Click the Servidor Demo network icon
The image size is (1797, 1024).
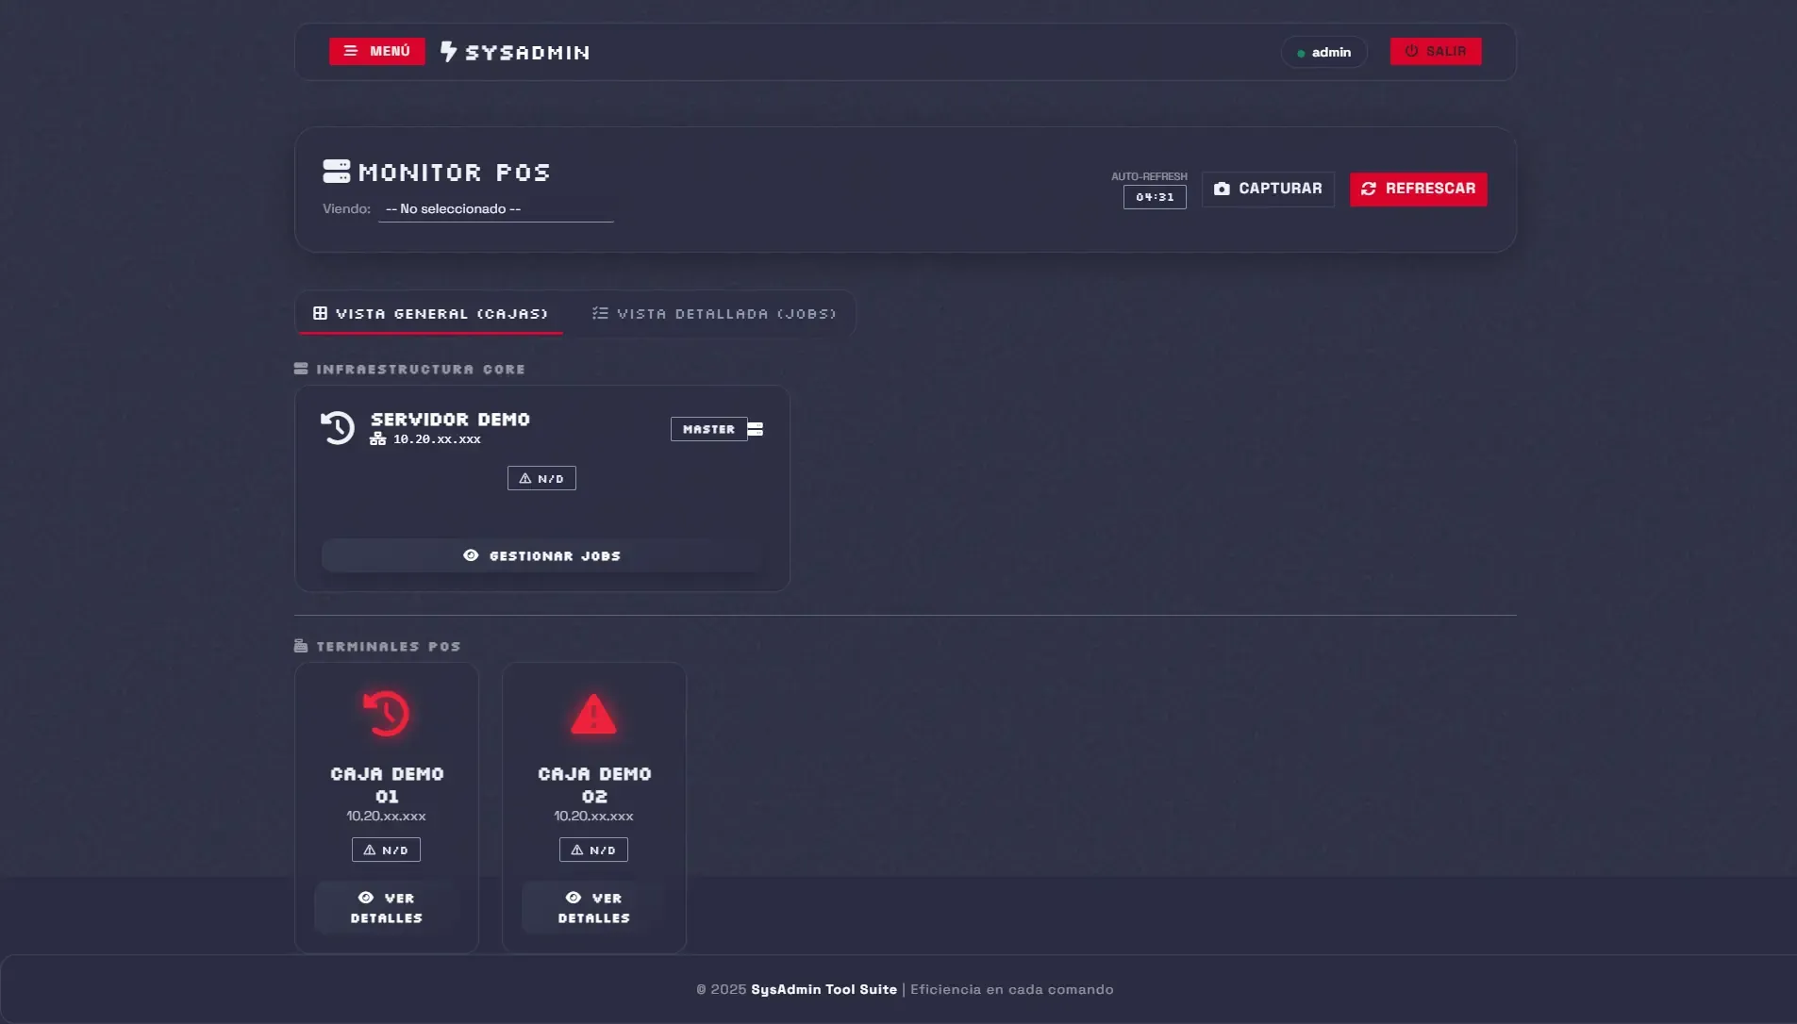pyautogui.click(x=377, y=439)
